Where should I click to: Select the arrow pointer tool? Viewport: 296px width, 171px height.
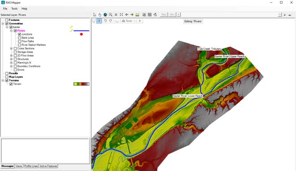pos(94,15)
